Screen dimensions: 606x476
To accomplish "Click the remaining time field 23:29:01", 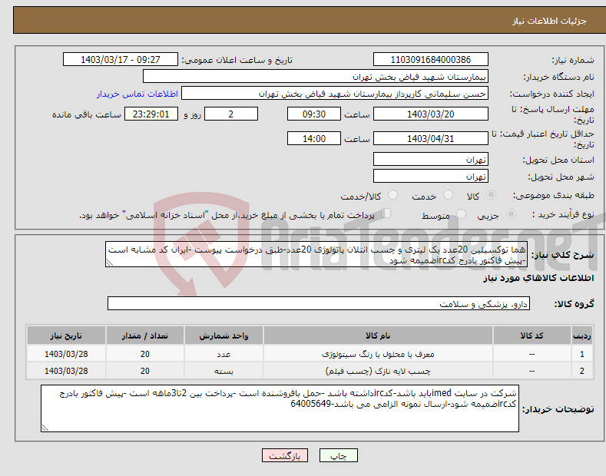I will (151, 114).
